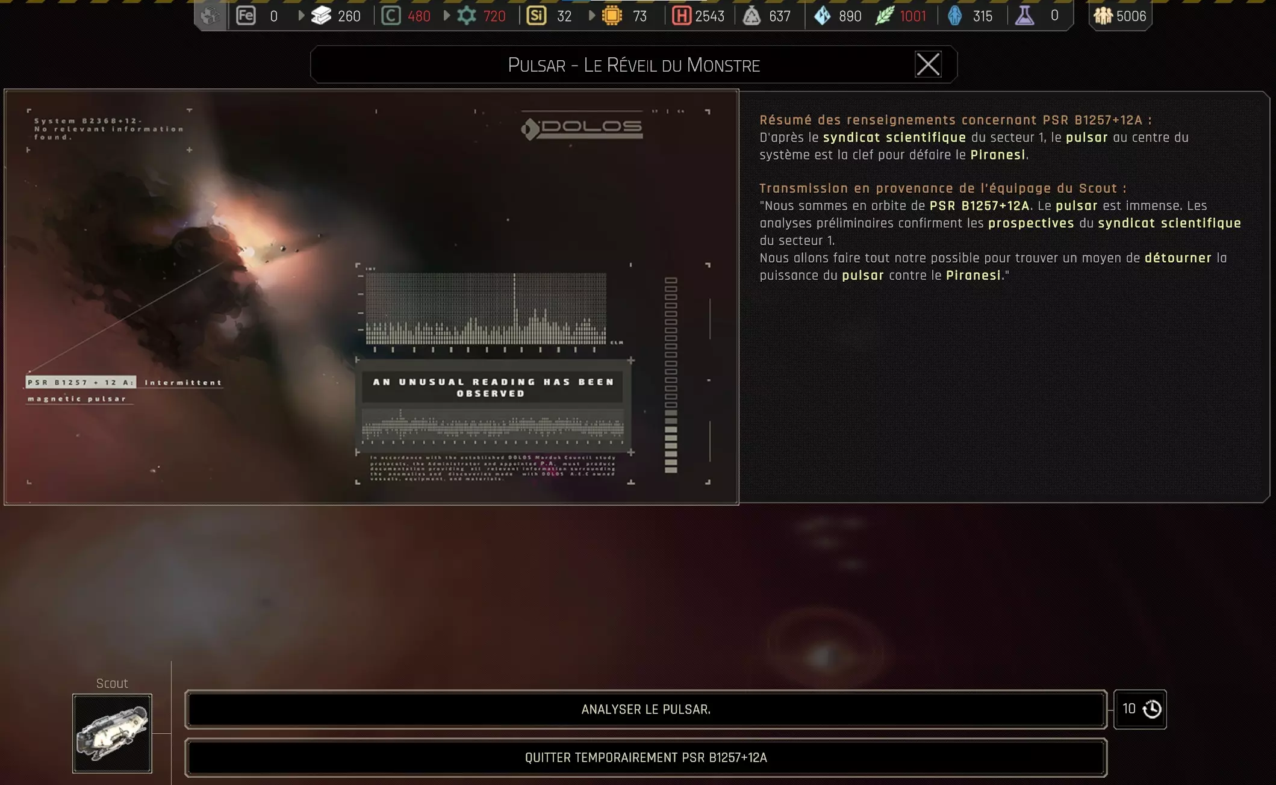Open the cube resources menu button

(210, 16)
